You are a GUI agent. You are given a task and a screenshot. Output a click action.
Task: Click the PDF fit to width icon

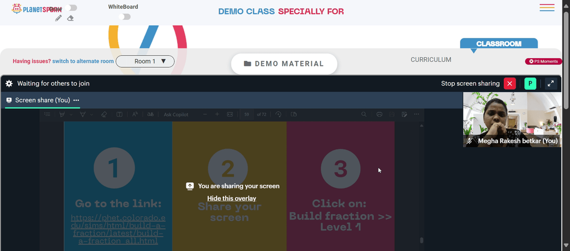pyautogui.click(x=230, y=114)
